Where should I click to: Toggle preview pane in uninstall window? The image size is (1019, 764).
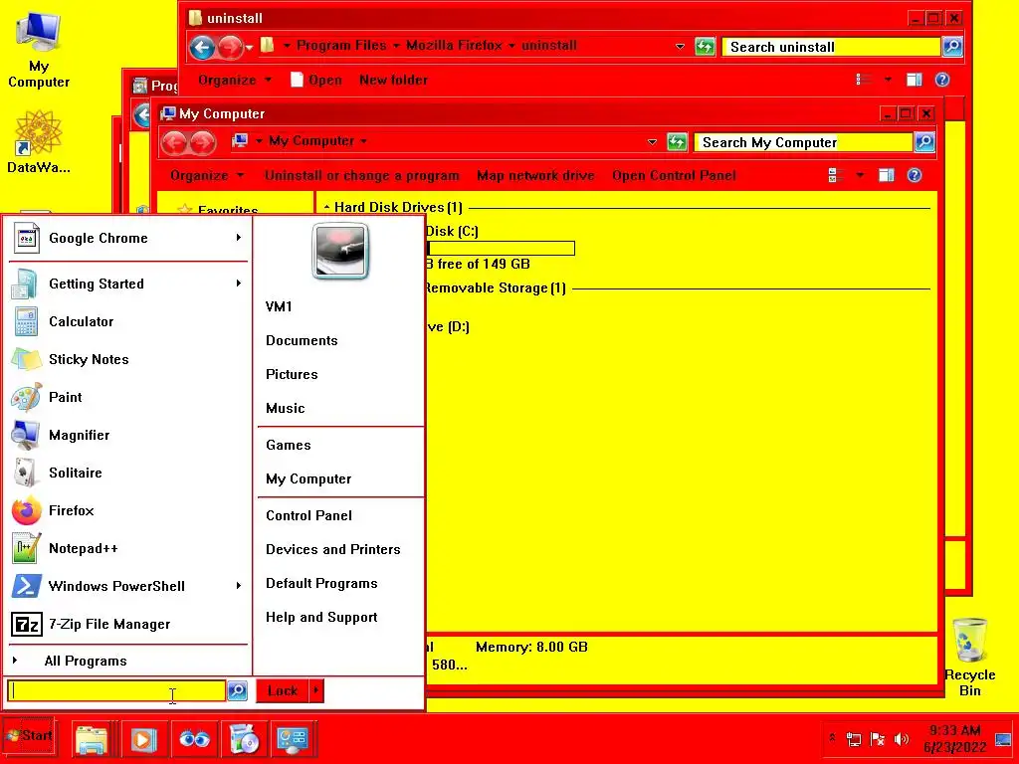click(915, 80)
